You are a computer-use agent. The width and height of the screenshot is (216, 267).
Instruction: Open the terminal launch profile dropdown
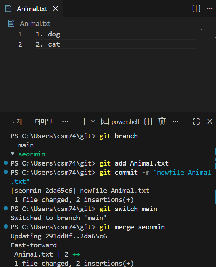(x=93, y=121)
